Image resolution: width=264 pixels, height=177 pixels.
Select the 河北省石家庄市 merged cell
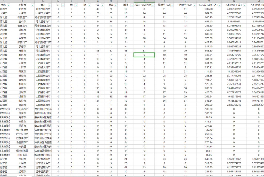coord(43,17)
